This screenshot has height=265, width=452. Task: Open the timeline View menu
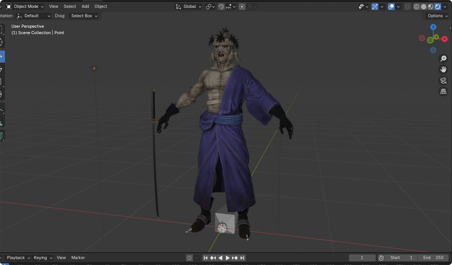tap(61, 258)
